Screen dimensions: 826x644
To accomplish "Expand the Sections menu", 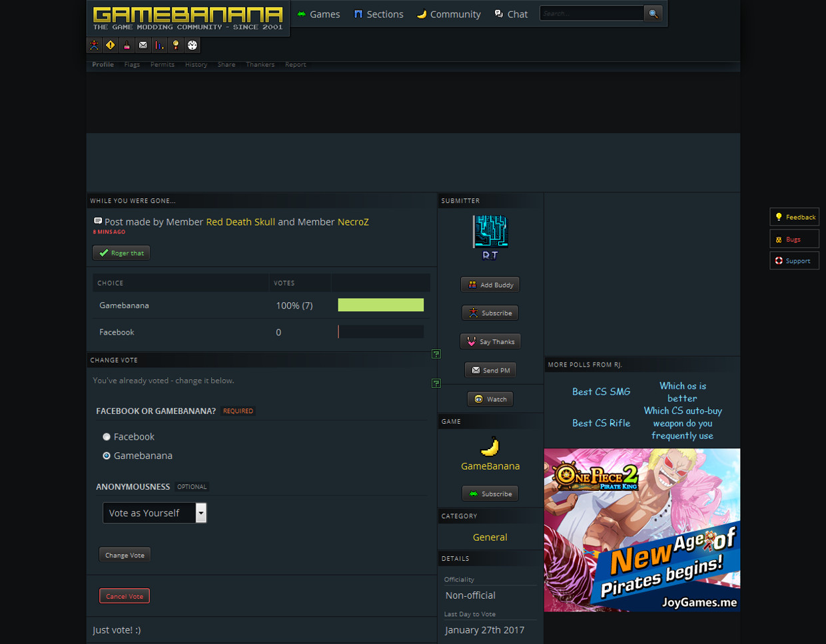I will (378, 14).
